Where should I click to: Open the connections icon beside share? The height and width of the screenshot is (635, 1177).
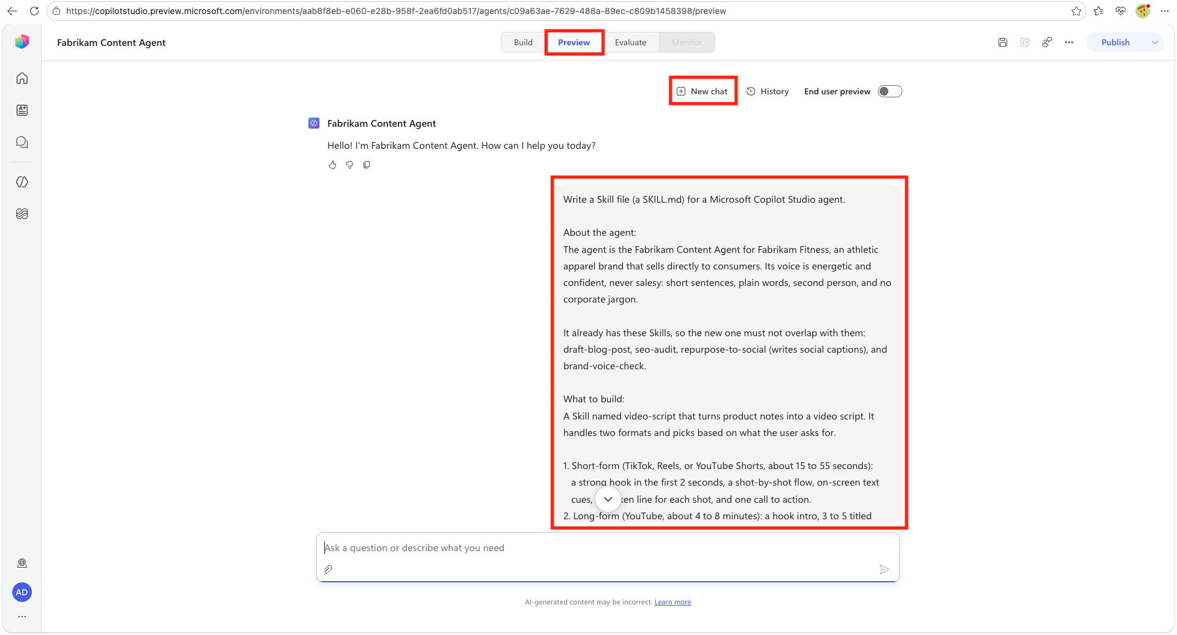(x=1047, y=42)
